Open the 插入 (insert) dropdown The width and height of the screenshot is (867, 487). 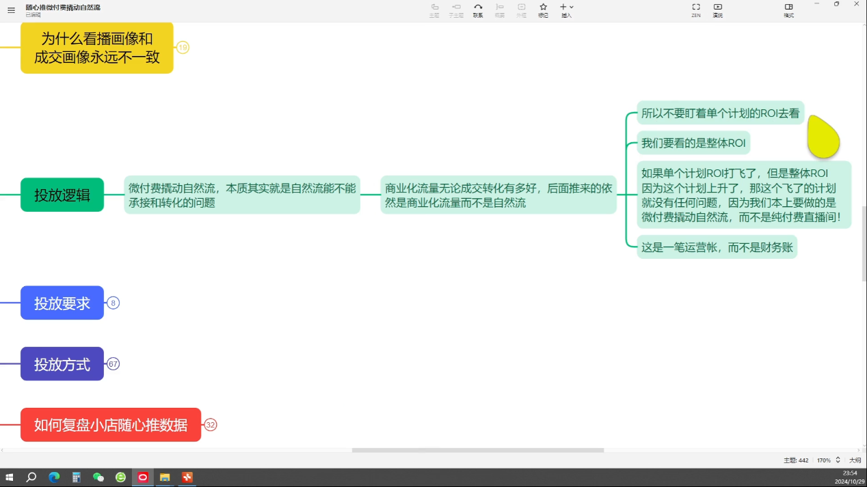[567, 10]
